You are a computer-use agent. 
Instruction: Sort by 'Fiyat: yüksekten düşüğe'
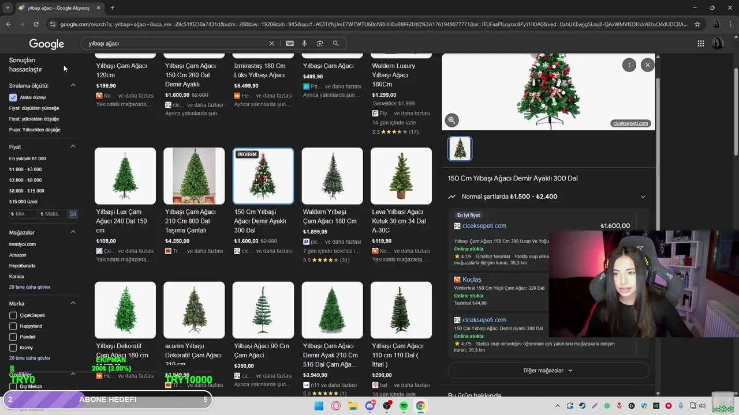point(34,119)
